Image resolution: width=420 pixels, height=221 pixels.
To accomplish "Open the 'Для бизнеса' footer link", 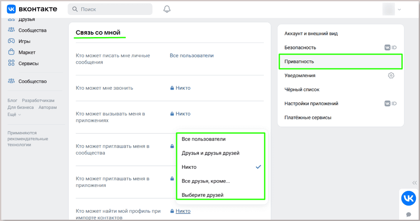I will click(x=20, y=107).
